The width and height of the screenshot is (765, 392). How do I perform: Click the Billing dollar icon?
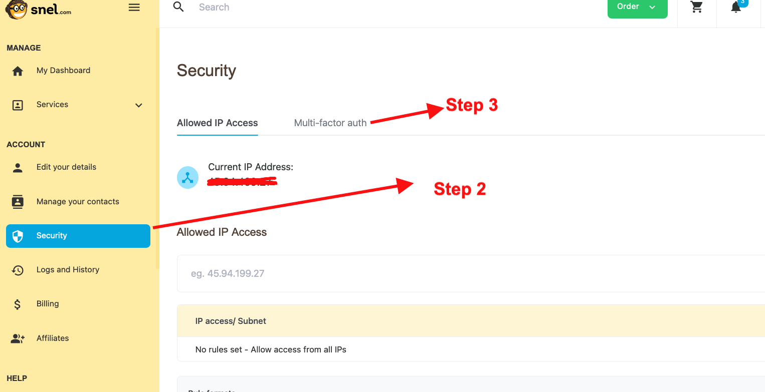pos(18,304)
